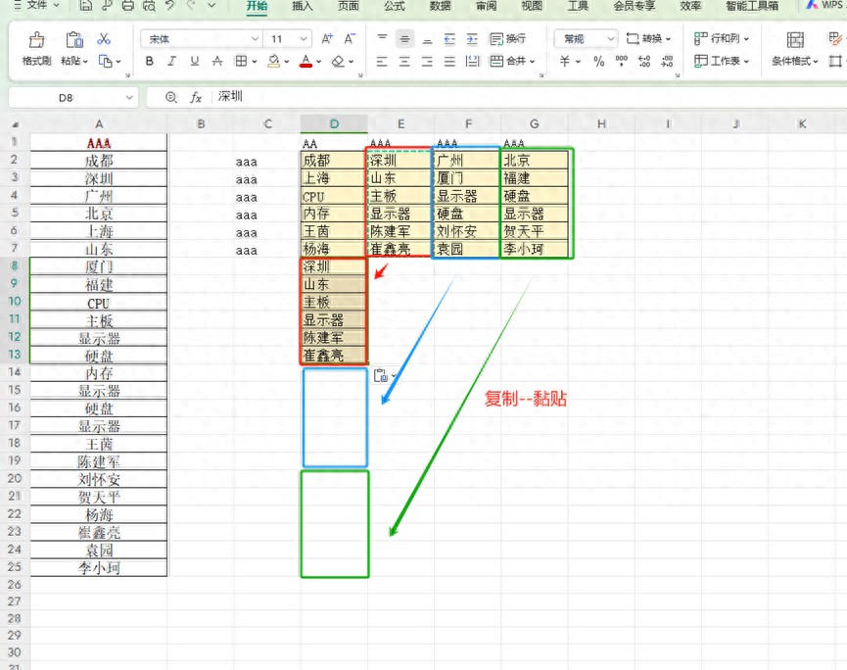Select column D header
This screenshot has width=847, height=670.
click(334, 123)
